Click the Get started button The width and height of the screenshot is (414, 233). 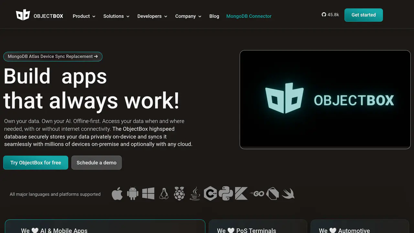(364, 15)
